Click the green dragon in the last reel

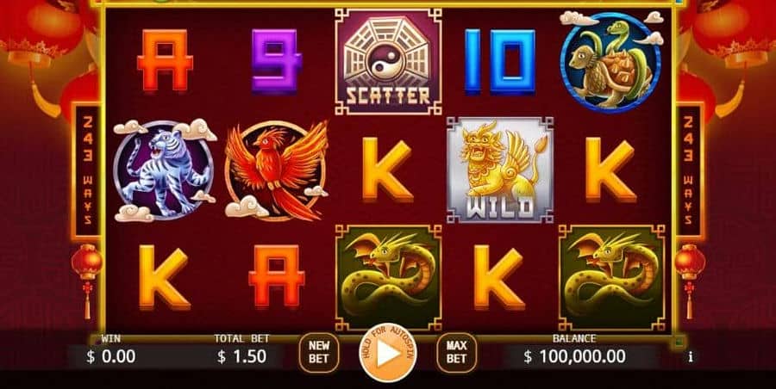pyautogui.click(x=611, y=277)
